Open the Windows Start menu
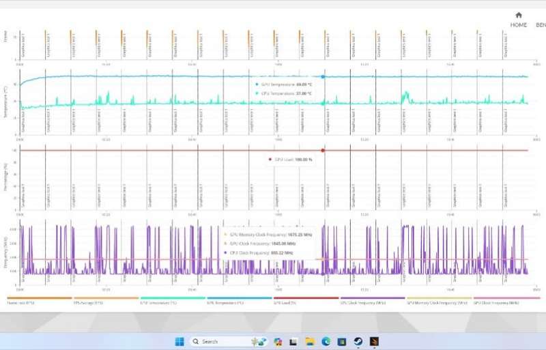This screenshot has width=546, height=350. 179,342
